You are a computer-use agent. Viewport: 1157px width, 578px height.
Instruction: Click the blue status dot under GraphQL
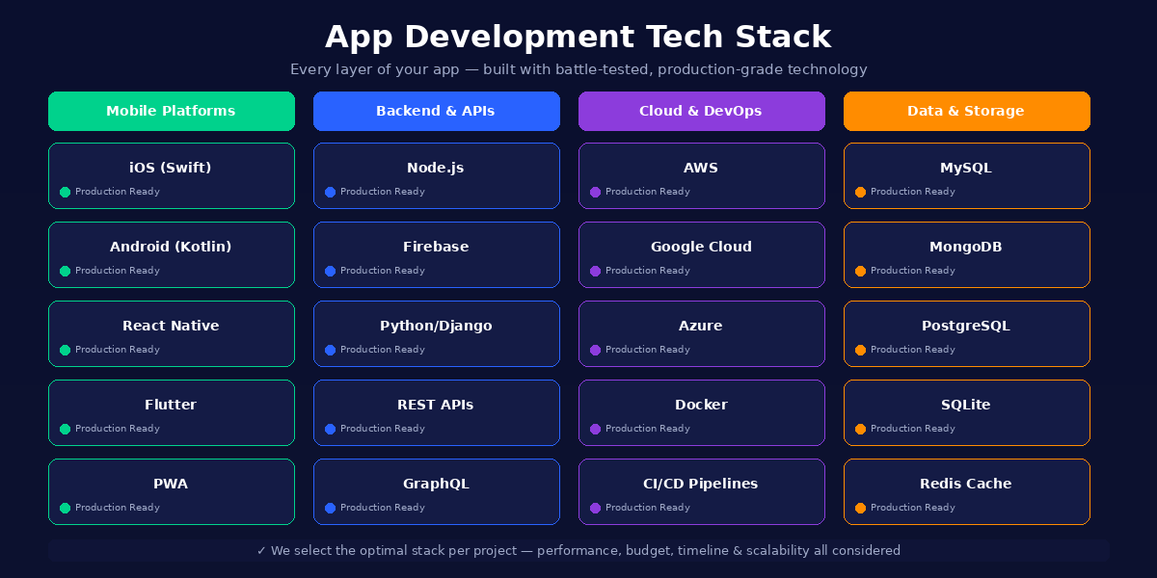click(x=331, y=508)
